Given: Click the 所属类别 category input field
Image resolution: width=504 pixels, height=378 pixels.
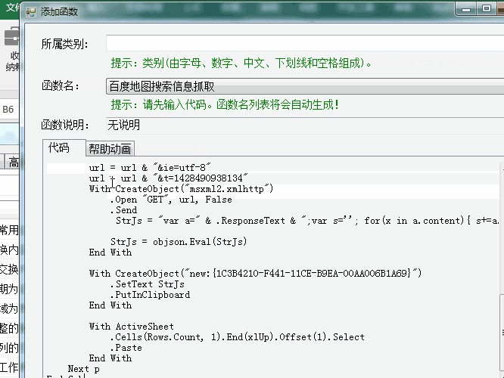Looking at the screenshot, I should (305, 43).
